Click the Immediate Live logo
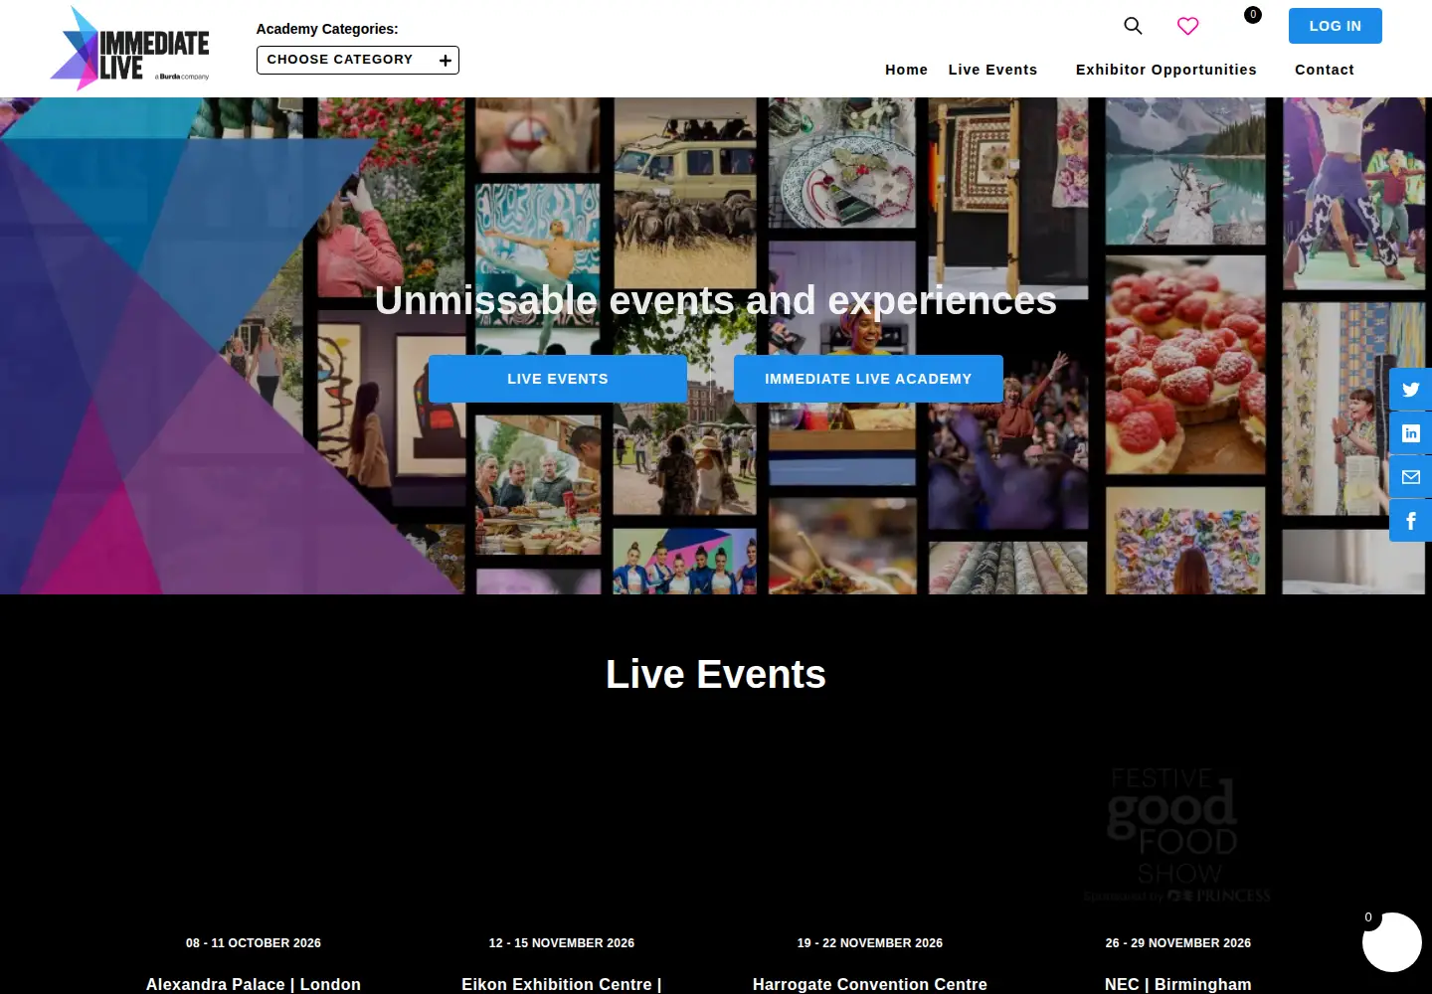 130,48
